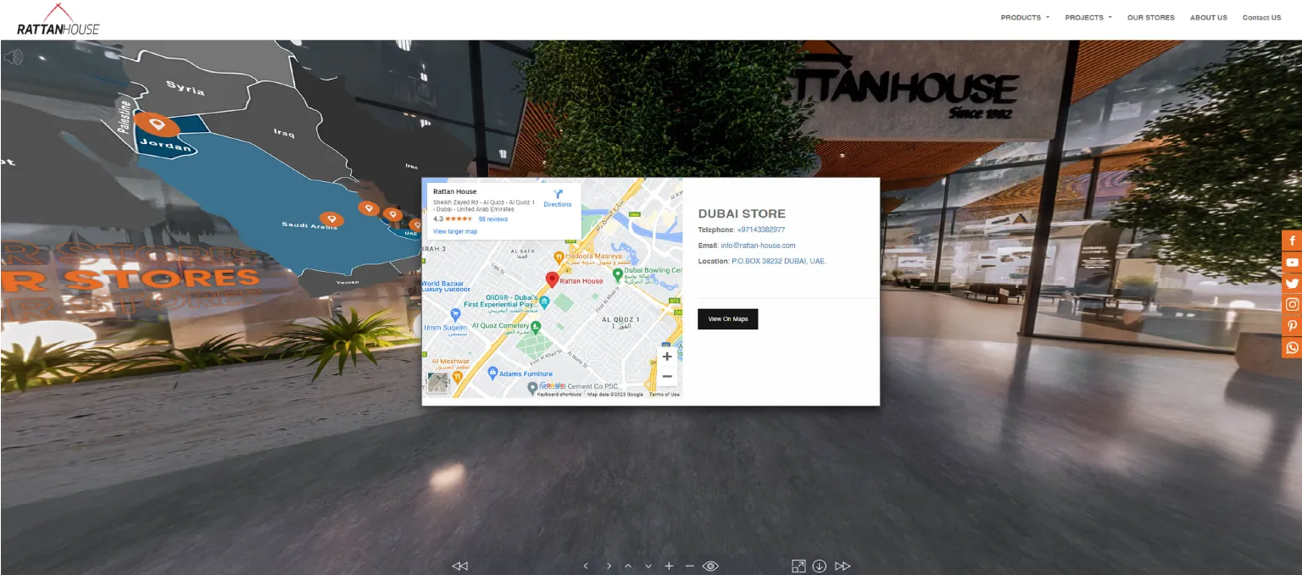Viewport: 1302px width, 575px height.
Task: Open Rattan House Facebook page
Action: click(1292, 241)
